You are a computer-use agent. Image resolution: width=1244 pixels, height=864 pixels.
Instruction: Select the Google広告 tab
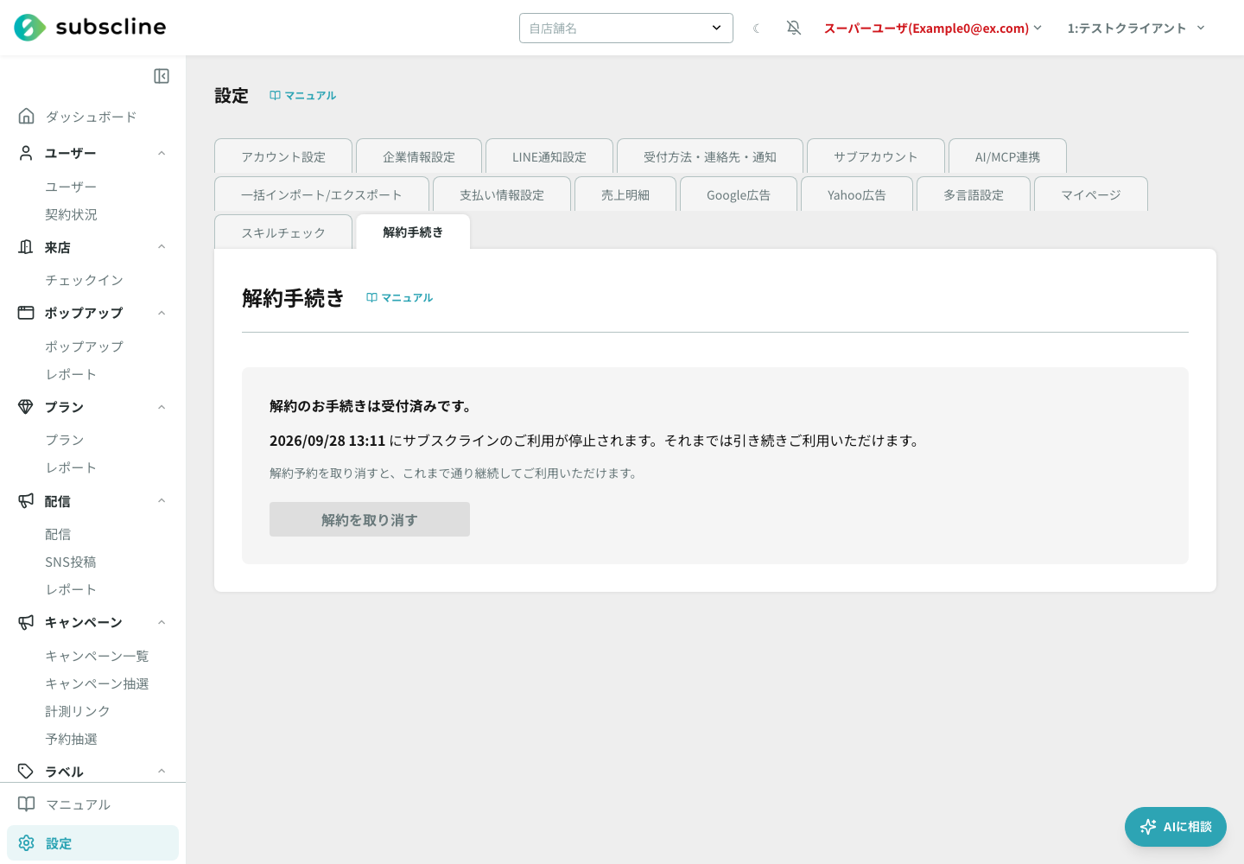(x=739, y=194)
